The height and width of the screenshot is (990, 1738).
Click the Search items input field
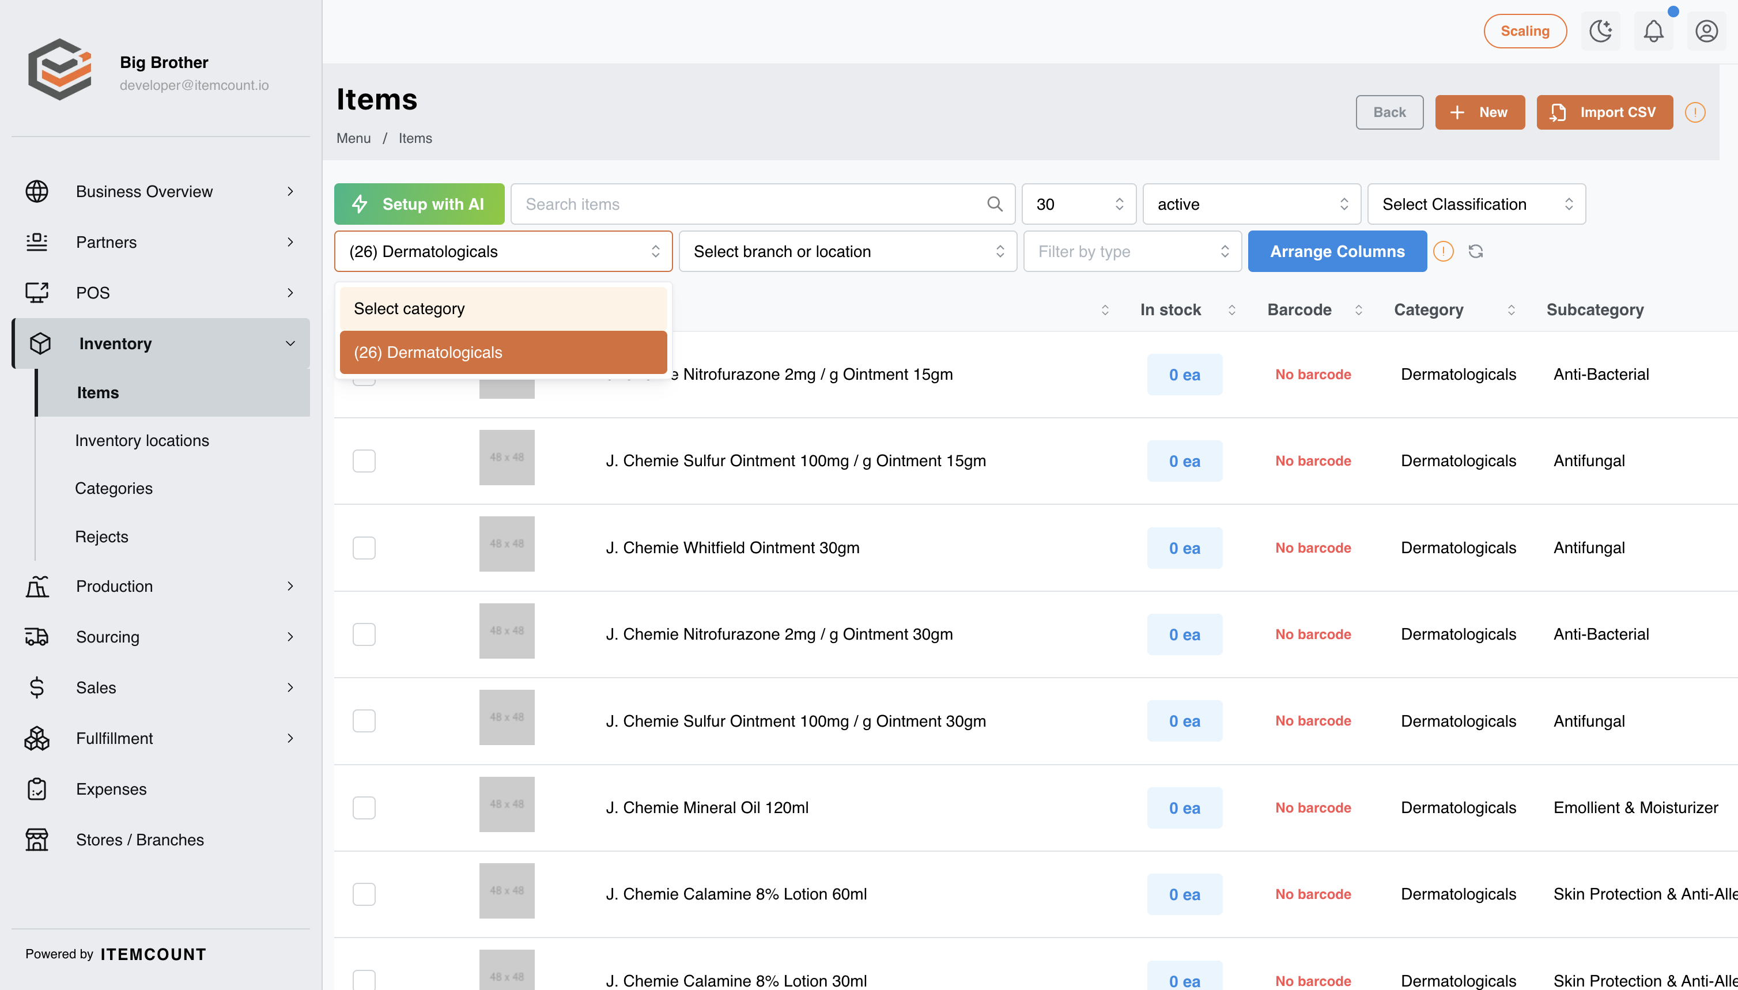[x=762, y=204]
